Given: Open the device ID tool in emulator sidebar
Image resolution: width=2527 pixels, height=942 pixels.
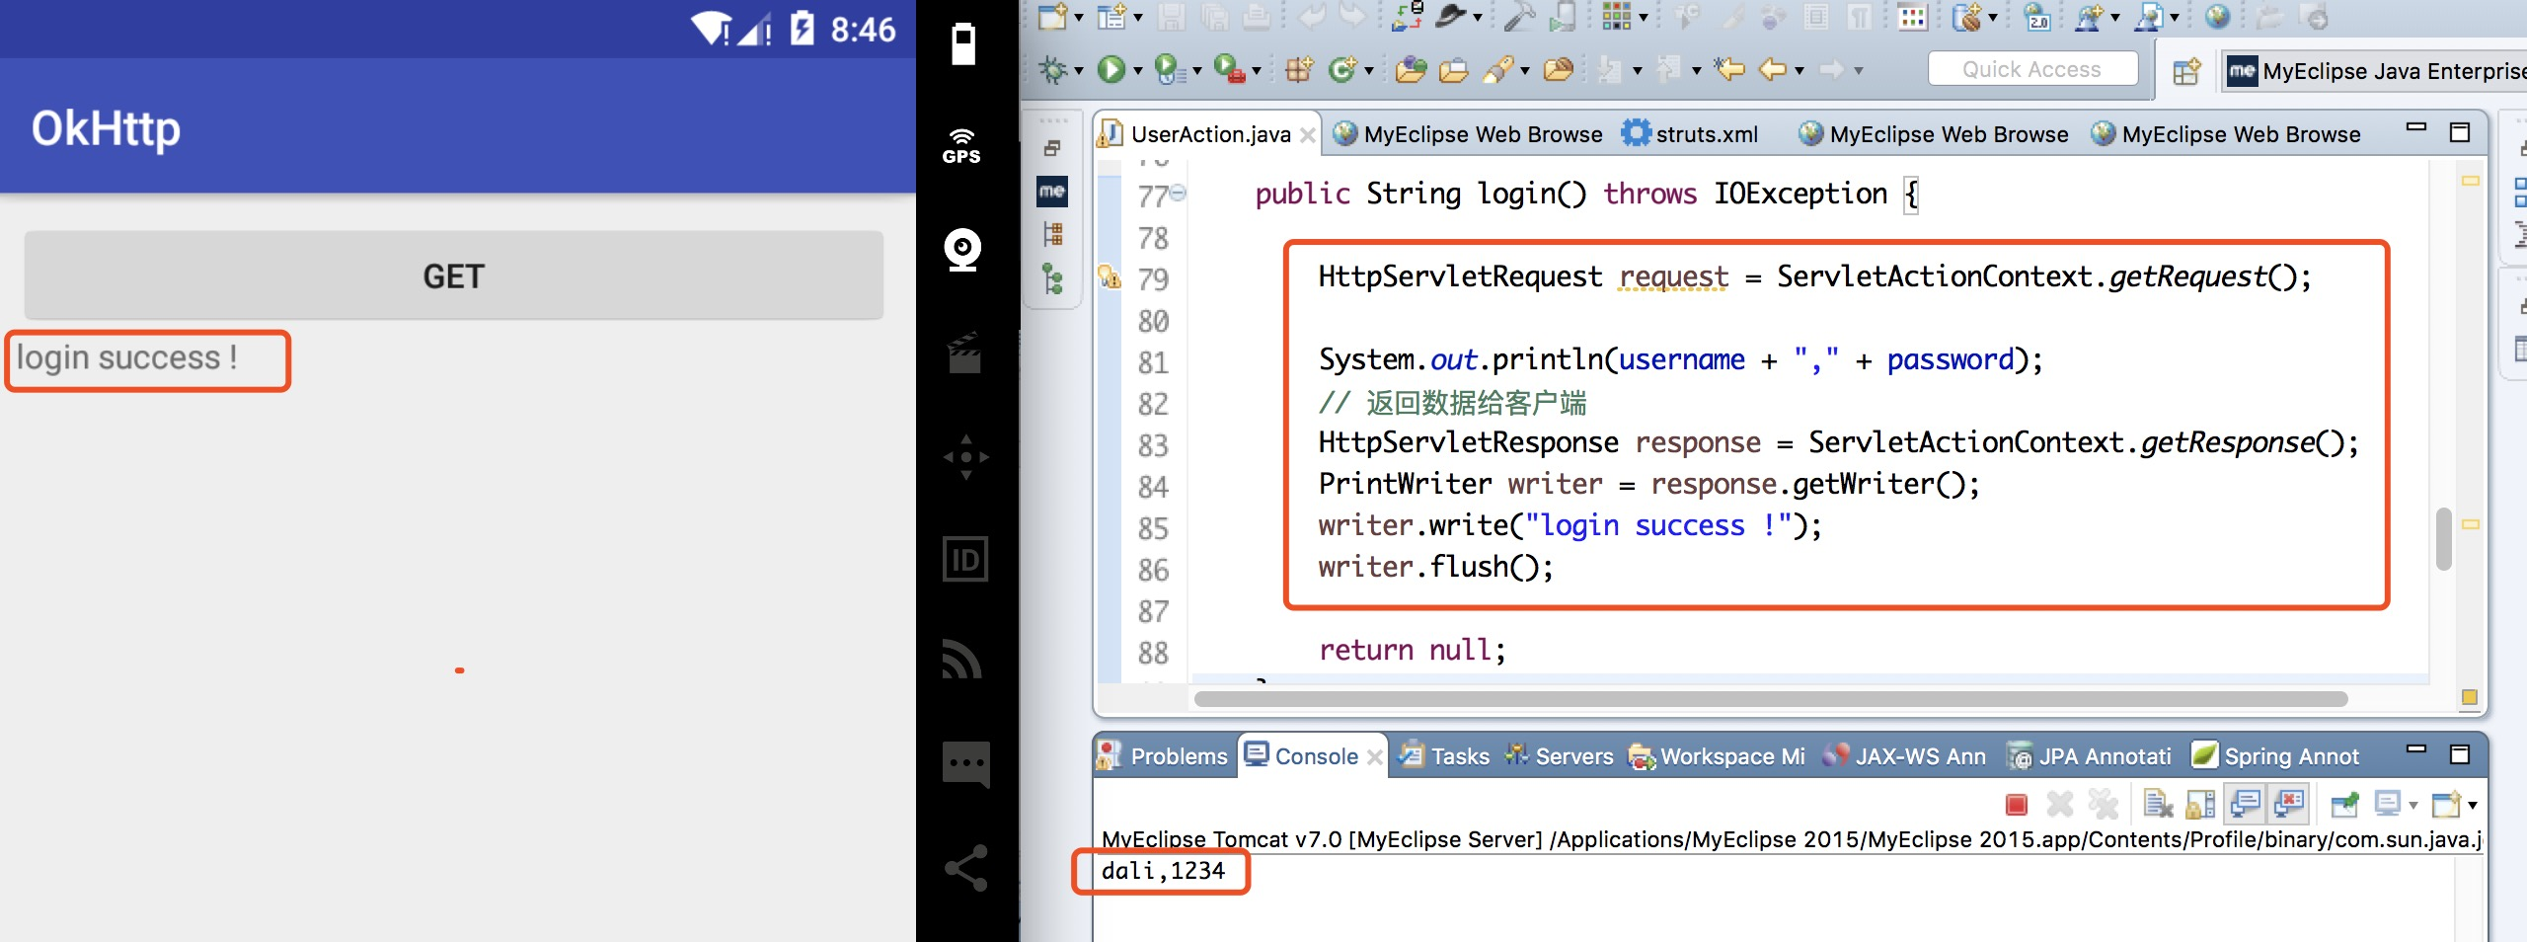Looking at the screenshot, I should click(965, 559).
